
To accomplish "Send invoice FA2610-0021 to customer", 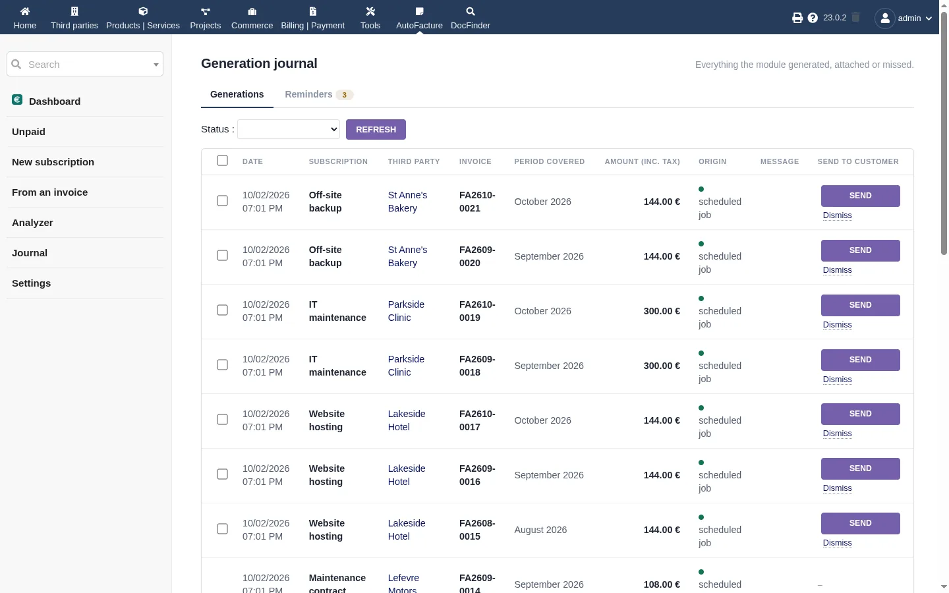I will click(861, 196).
